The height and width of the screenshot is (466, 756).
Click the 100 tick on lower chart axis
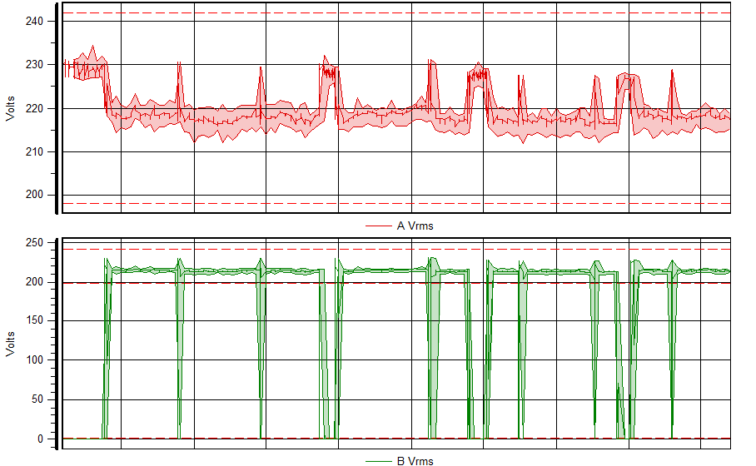coord(34,360)
